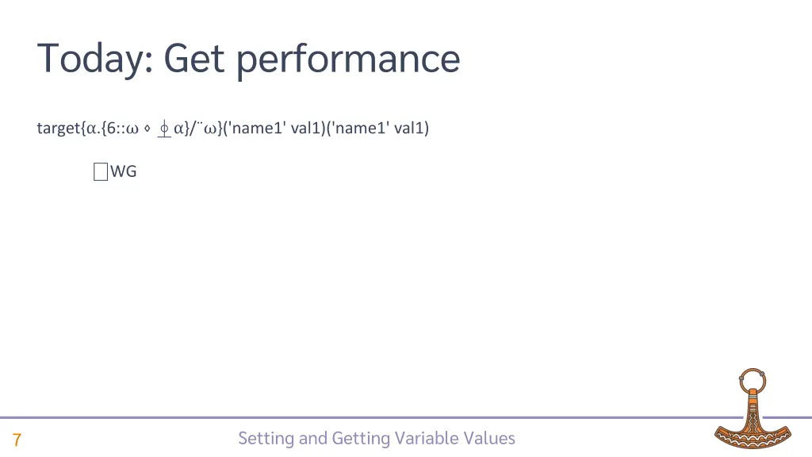Click the patterned hammer head of the logo
This screenshot has height=457, width=812.
point(750,435)
